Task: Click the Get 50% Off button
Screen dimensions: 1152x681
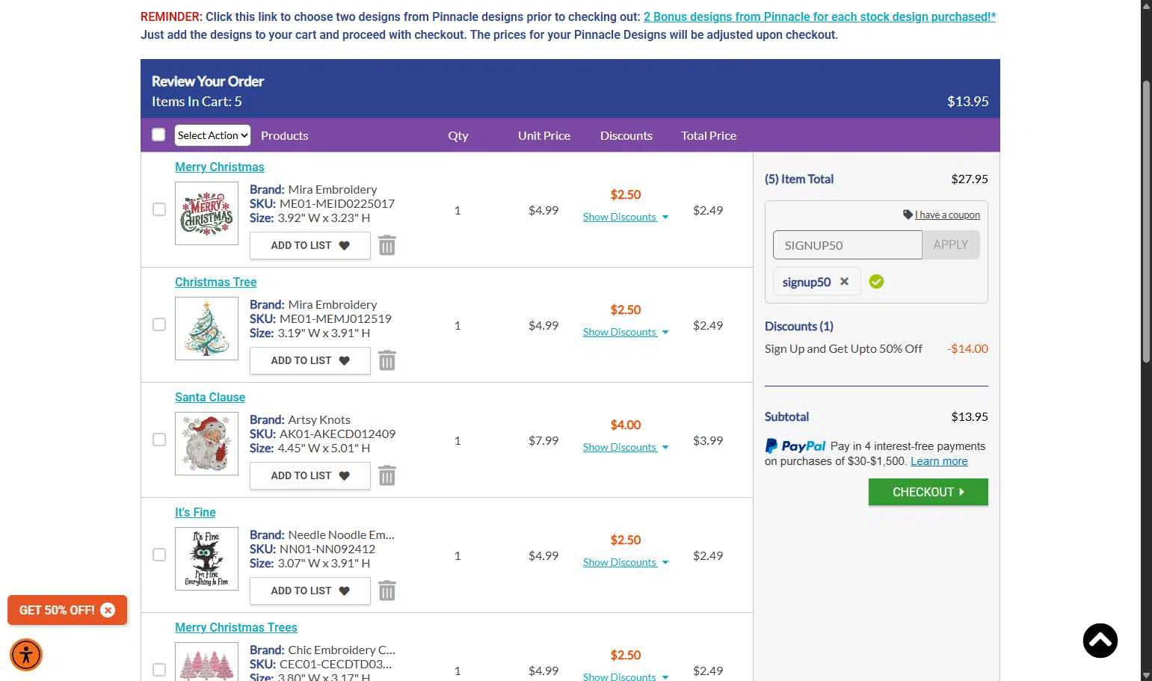Action: (57, 610)
